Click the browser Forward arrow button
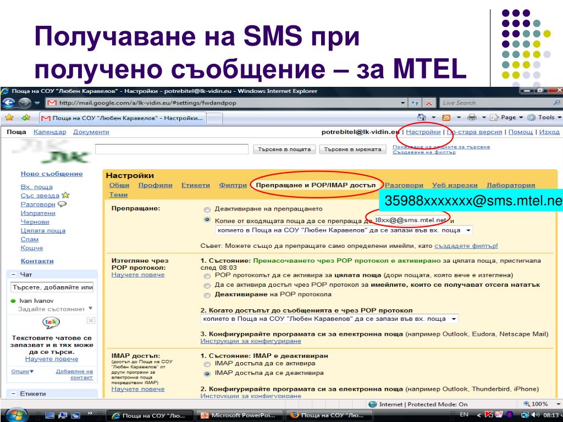The width and height of the screenshot is (563, 422). point(25,103)
